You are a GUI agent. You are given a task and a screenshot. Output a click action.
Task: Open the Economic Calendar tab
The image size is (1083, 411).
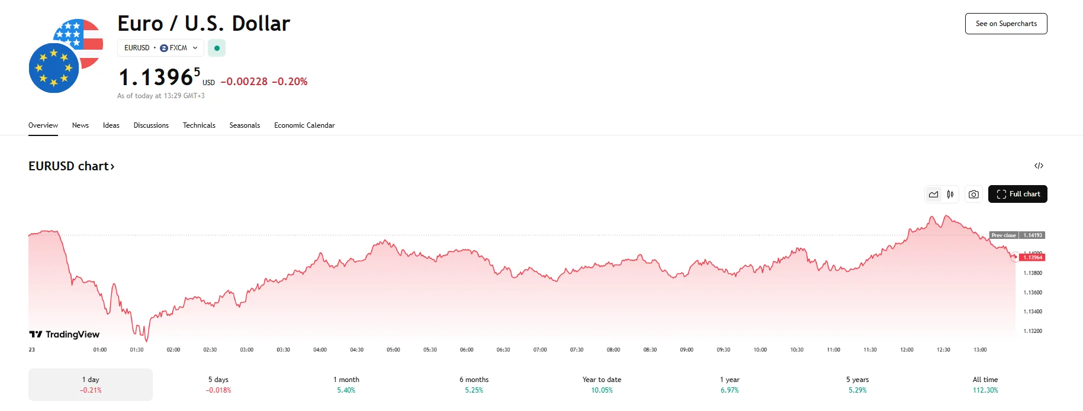click(304, 125)
